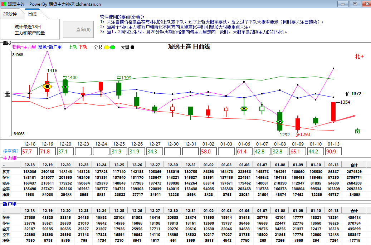371x245 pixels.
Task: Click the app icon in the title bar
Action: 4,4
